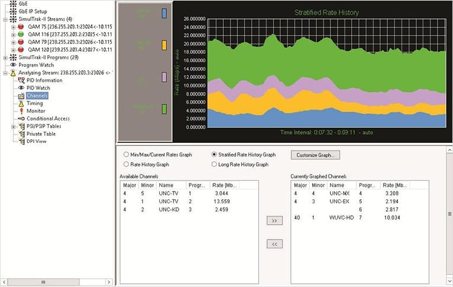Screen dimensions: 453x287
Task: Click the green status icon for QAM 116
Action: [x=21, y=34]
